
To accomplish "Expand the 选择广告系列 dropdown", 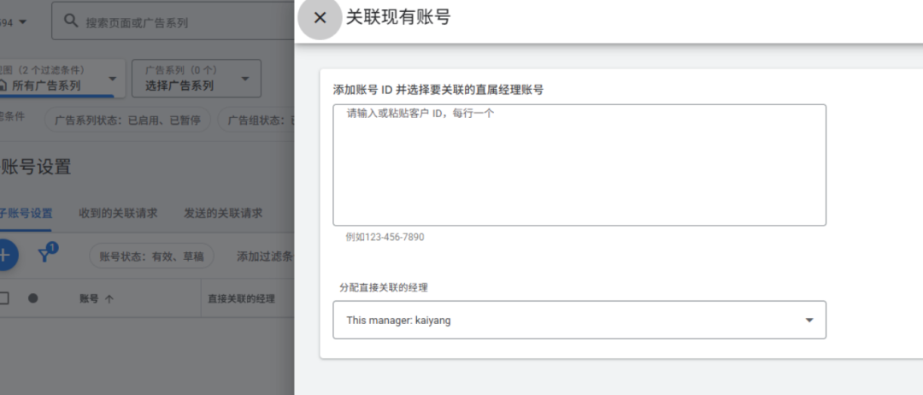I will [245, 80].
